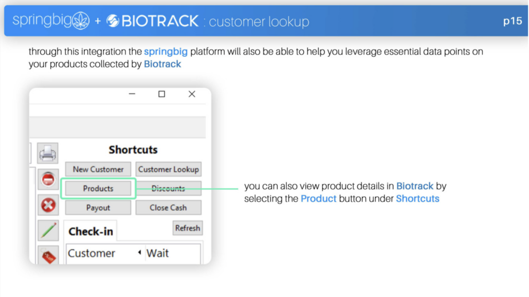
Task: Open Customer Lookup shortcut
Action: [x=168, y=169]
